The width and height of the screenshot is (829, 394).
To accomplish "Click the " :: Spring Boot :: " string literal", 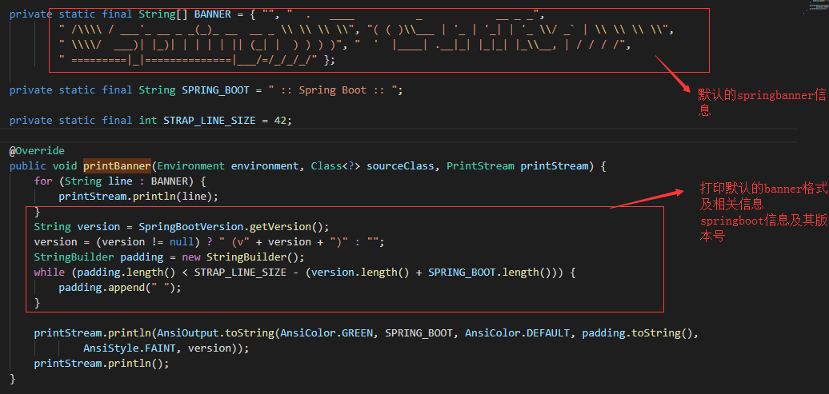I will (332, 90).
